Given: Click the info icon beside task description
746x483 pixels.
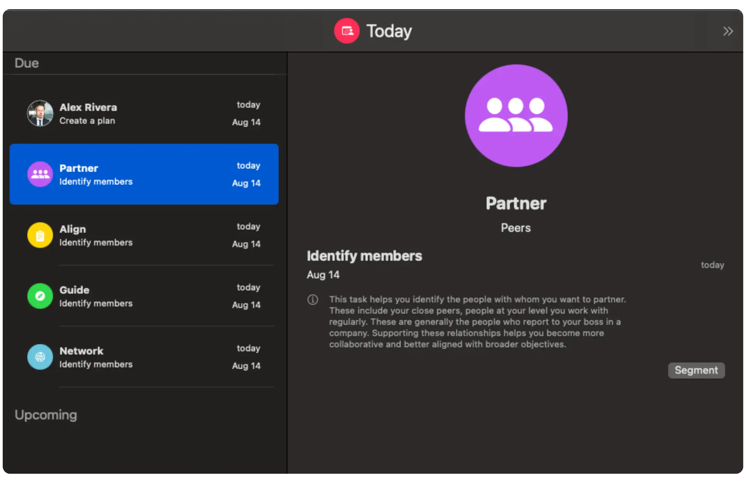Looking at the screenshot, I should pyautogui.click(x=313, y=299).
